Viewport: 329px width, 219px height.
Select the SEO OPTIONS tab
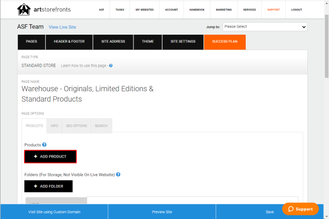pos(76,126)
